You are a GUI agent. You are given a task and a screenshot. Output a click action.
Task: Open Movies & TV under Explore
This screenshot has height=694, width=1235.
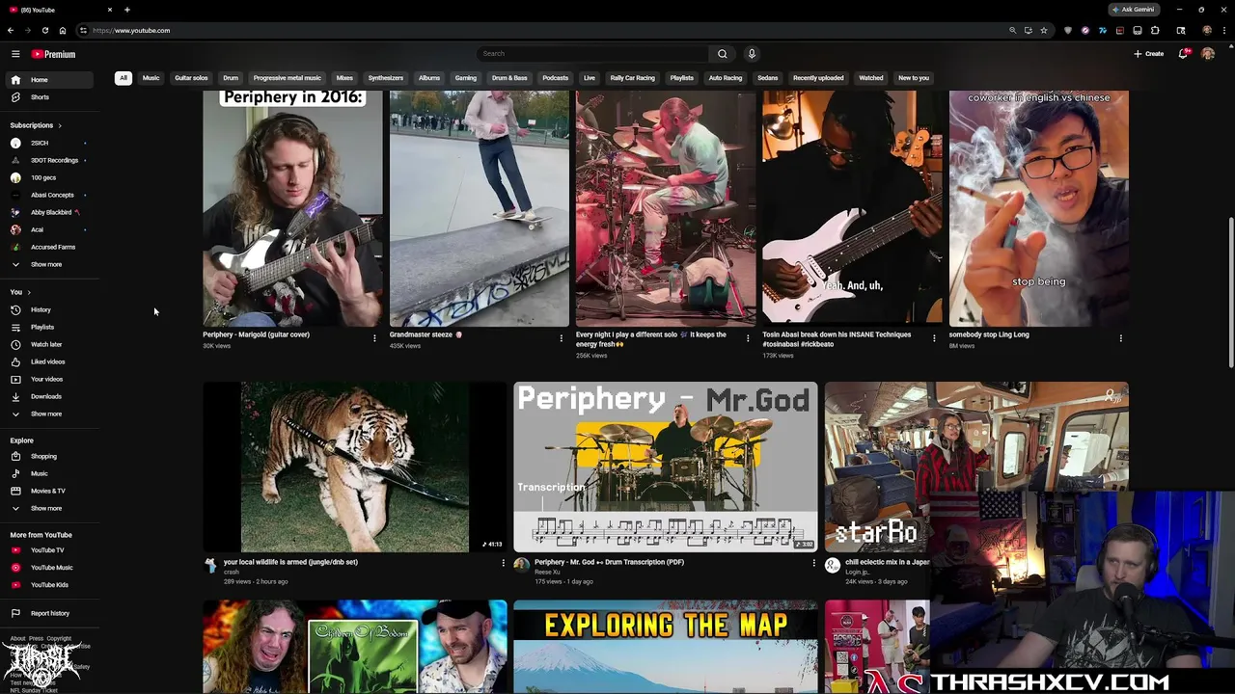click(x=51, y=491)
